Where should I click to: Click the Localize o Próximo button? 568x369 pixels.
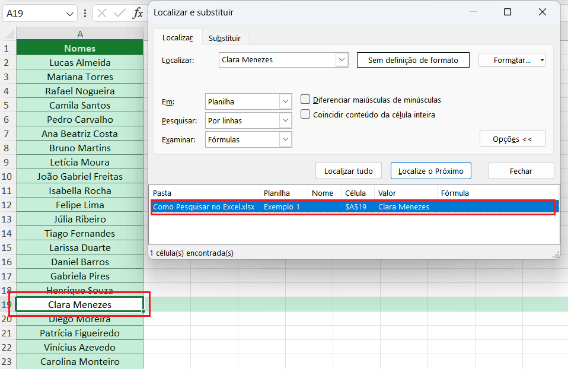pyautogui.click(x=430, y=171)
